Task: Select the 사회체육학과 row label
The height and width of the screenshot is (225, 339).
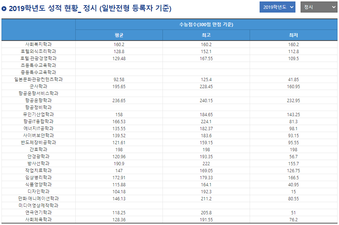Action: (x=38, y=219)
